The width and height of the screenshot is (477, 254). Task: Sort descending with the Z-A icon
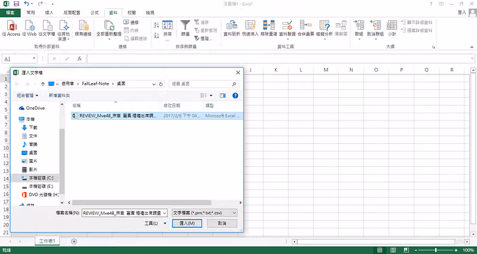[156, 35]
